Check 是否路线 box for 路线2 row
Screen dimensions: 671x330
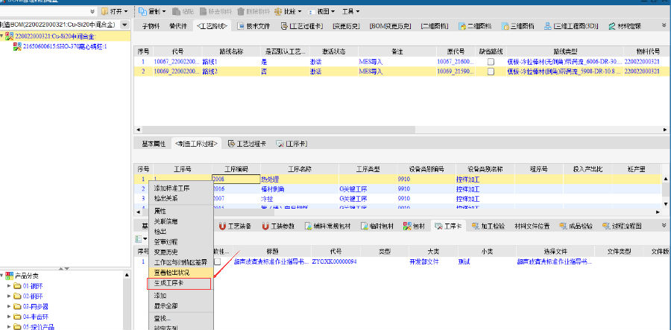click(x=491, y=72)
